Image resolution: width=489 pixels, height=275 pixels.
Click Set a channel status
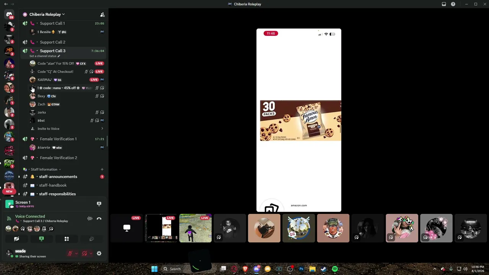point(45,56)
